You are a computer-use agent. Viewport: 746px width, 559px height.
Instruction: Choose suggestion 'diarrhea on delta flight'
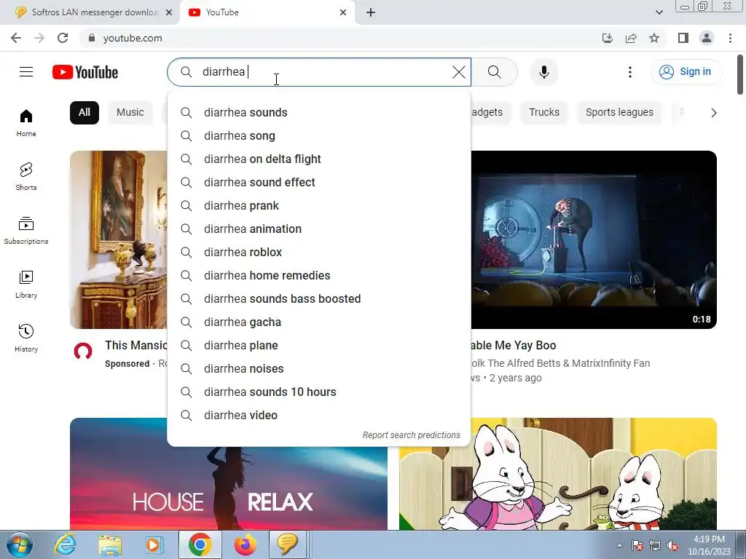tap(319, 159)
